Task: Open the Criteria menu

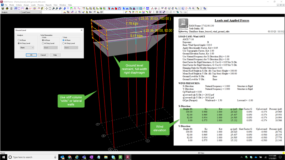Action: [19, 5]
